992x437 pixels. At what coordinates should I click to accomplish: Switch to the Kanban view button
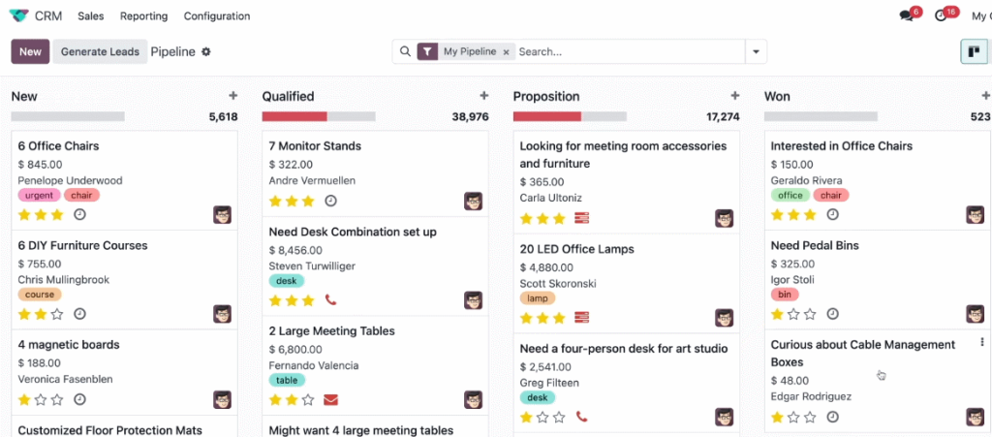pos(974,52)
